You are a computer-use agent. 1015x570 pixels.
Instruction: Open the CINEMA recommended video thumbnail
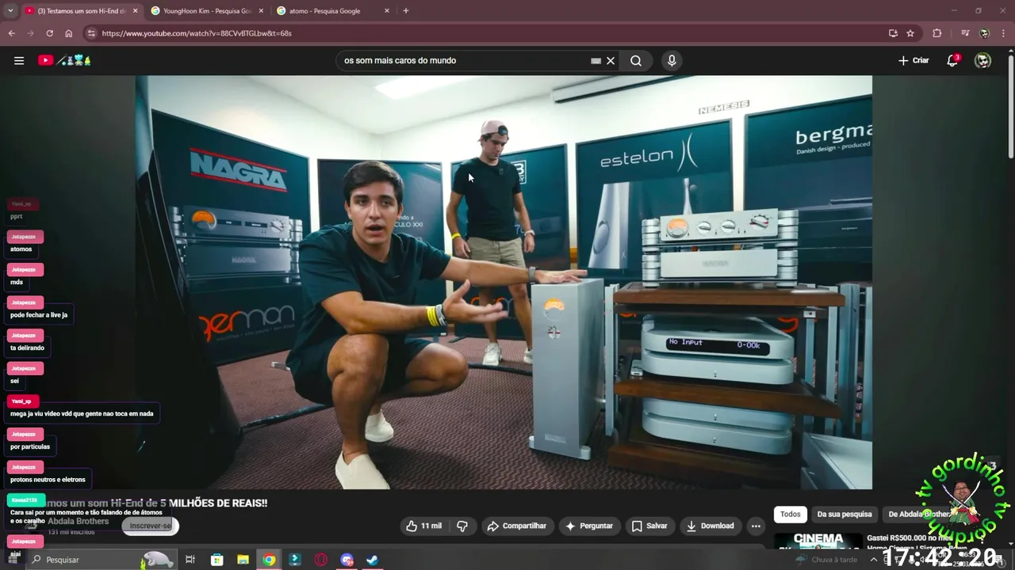(818, 541)
